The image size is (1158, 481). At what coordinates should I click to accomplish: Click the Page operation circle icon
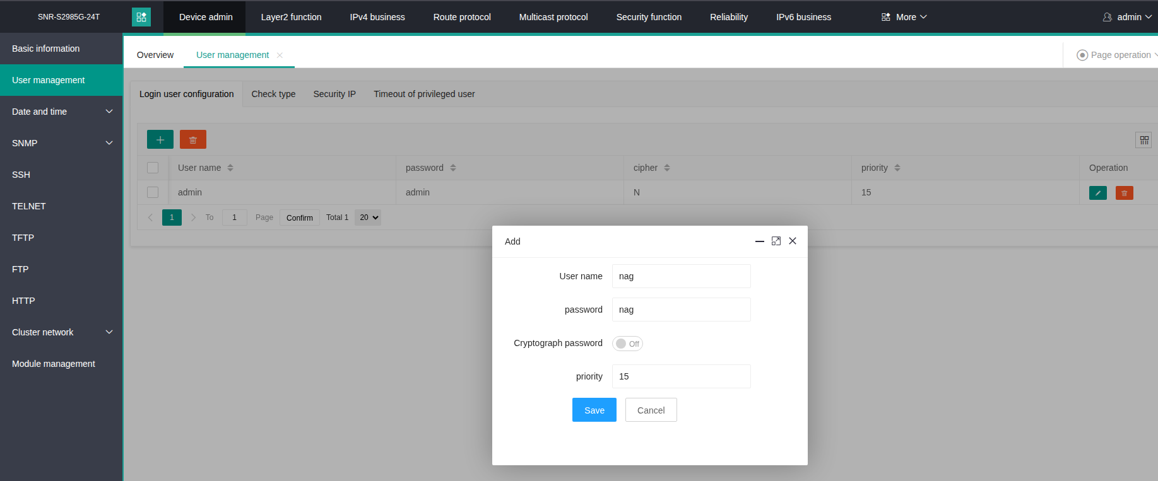(x=1082, y=55)
